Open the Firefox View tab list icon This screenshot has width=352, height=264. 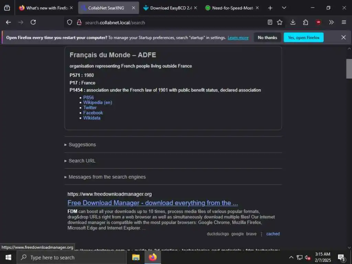coord(7,8)
